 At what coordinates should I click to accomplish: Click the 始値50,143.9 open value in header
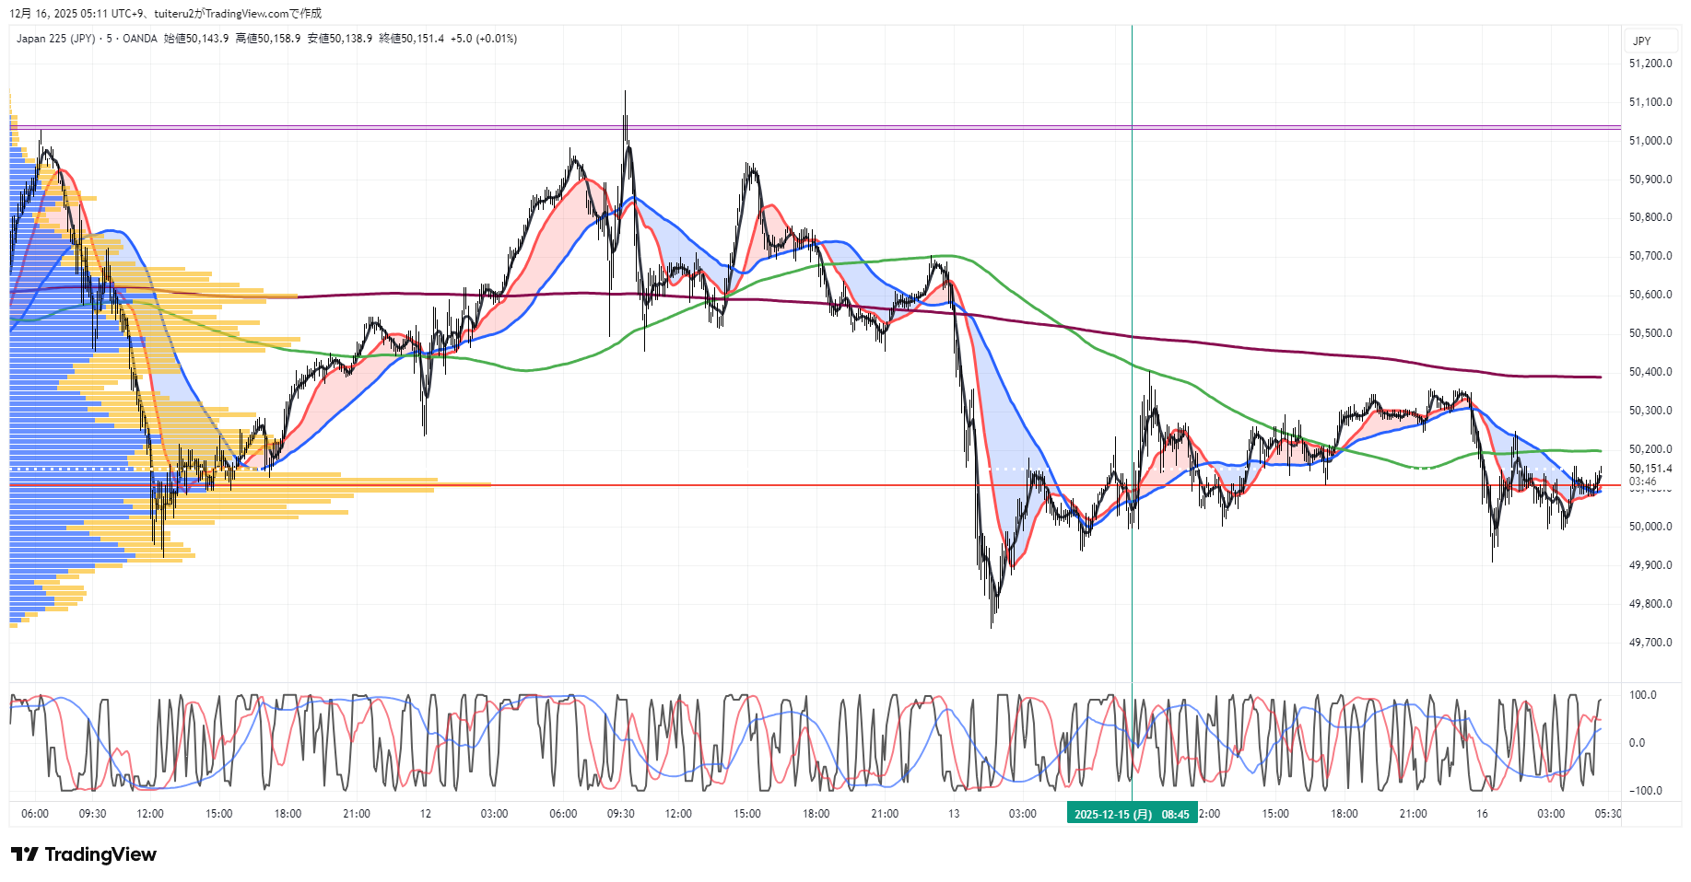tap(196, 39)
